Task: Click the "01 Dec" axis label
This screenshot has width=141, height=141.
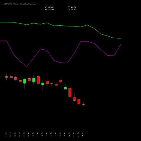Action: tap(6, 134)
